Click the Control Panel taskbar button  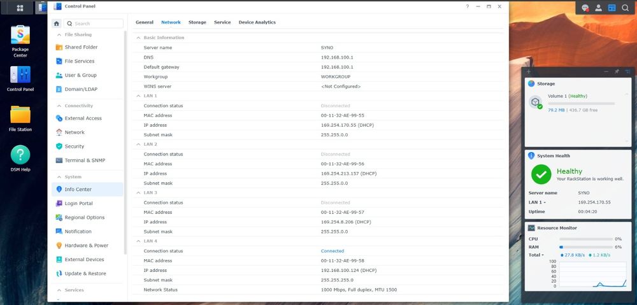click(x=41, y=8)
